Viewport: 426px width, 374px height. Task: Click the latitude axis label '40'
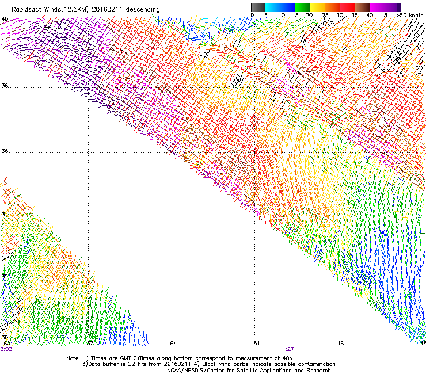point(5,19)
